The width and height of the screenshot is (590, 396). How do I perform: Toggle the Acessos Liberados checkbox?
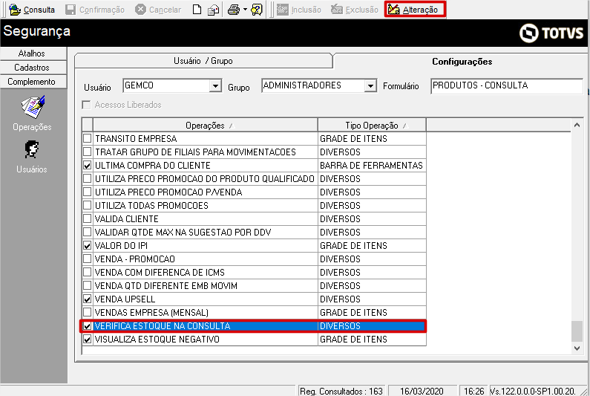tap(87, 105)
